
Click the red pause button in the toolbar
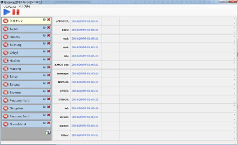(x=16, y=12)
